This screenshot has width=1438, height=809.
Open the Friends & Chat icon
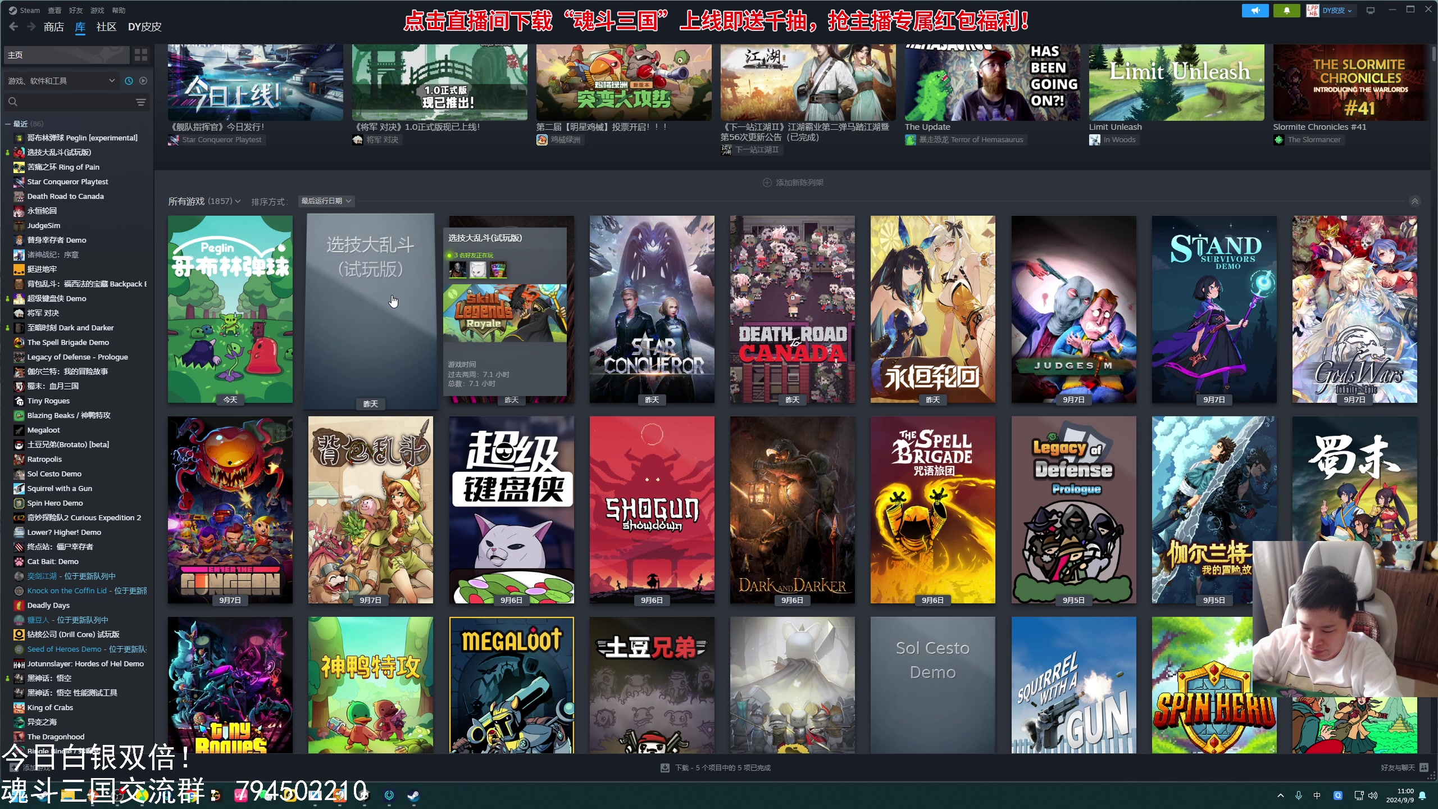1424,767
